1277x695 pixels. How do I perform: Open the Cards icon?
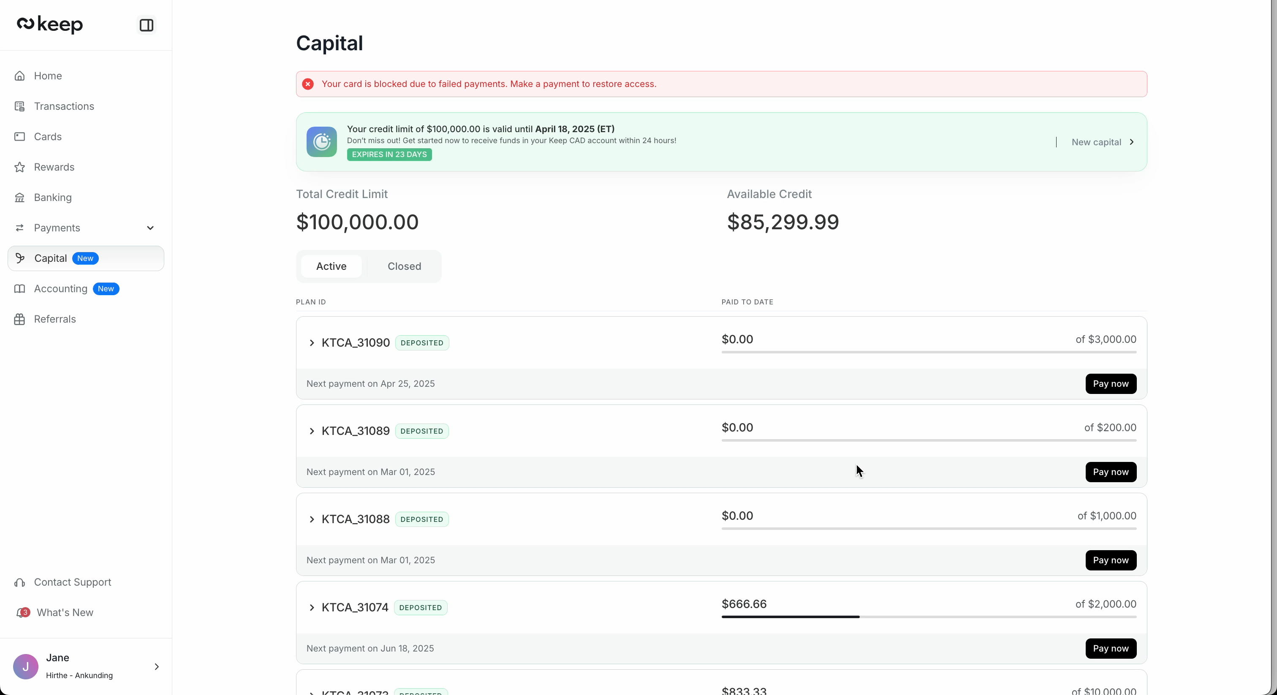(x=20, y=136)
